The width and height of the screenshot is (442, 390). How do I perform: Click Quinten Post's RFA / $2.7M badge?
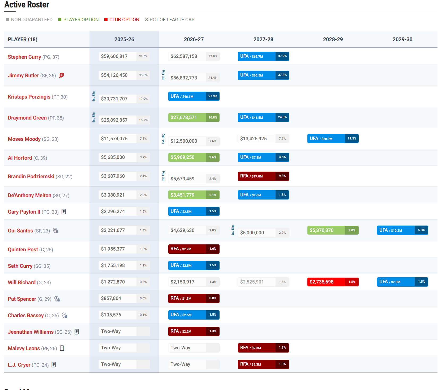(x=194, y=249)
